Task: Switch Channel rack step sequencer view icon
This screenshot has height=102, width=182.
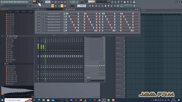Action: coord(137,9)
